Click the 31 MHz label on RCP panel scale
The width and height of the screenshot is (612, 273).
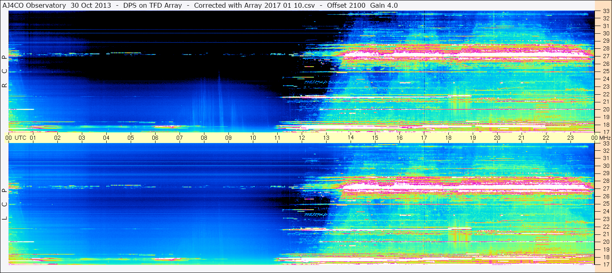[x=605, y=26]
